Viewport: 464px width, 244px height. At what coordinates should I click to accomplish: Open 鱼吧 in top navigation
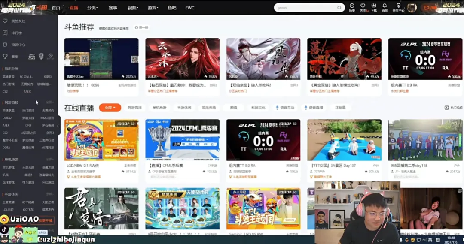coord(172,8)
